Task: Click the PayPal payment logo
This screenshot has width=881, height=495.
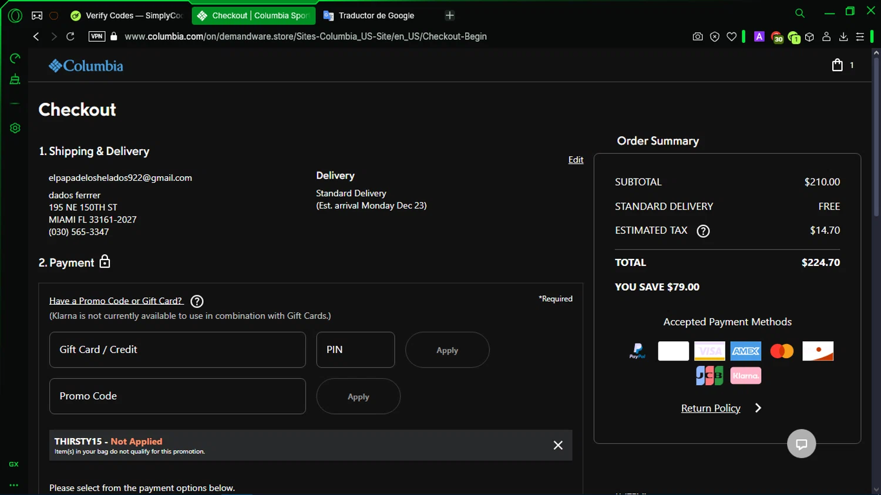Action: point(637,351)
